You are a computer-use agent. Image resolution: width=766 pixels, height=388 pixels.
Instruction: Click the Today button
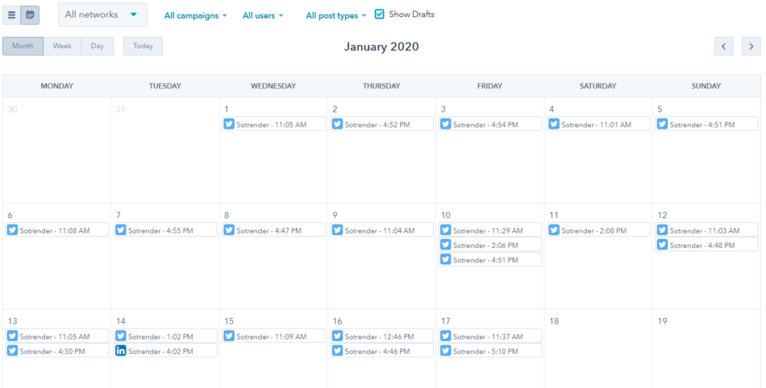coord(143,47)
